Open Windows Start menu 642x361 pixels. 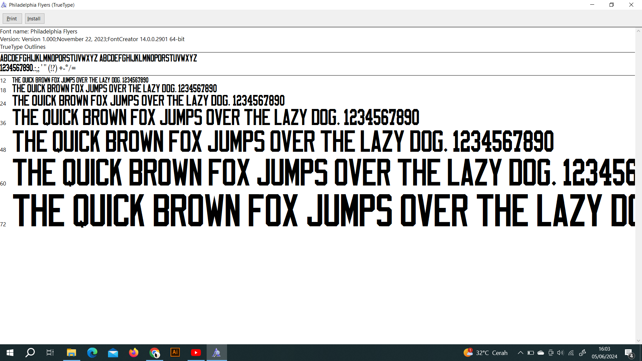10,353
